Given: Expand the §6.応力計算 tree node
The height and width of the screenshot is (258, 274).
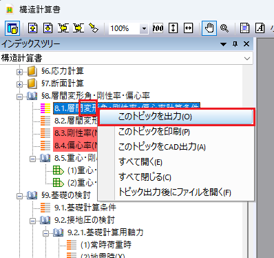Looking at the screenshot, I should point(19,72).
